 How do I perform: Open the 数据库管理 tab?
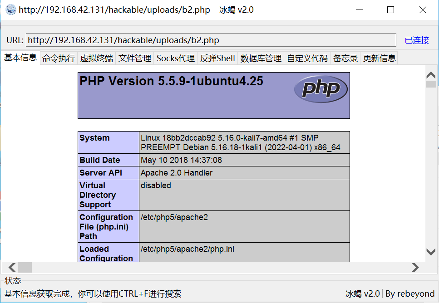(x=261, y=59)
